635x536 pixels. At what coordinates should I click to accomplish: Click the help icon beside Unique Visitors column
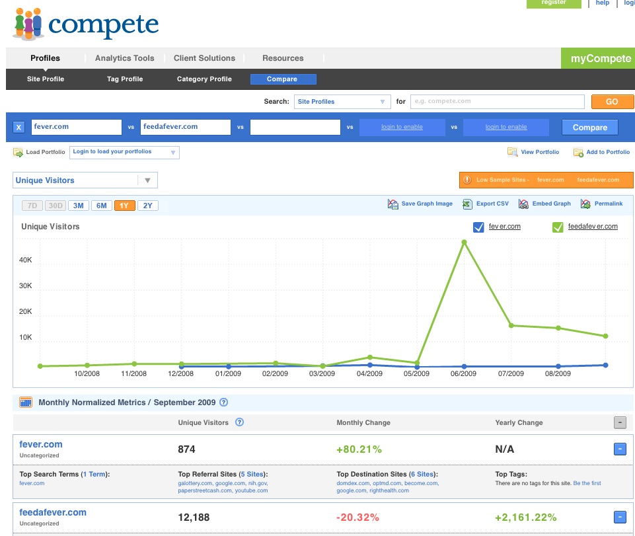tap(239, 422)
